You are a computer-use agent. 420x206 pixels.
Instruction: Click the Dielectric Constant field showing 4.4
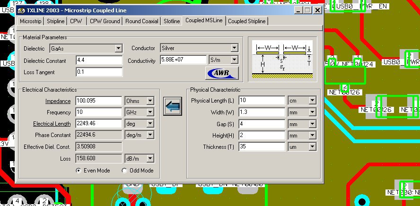(x=99, y=60)
